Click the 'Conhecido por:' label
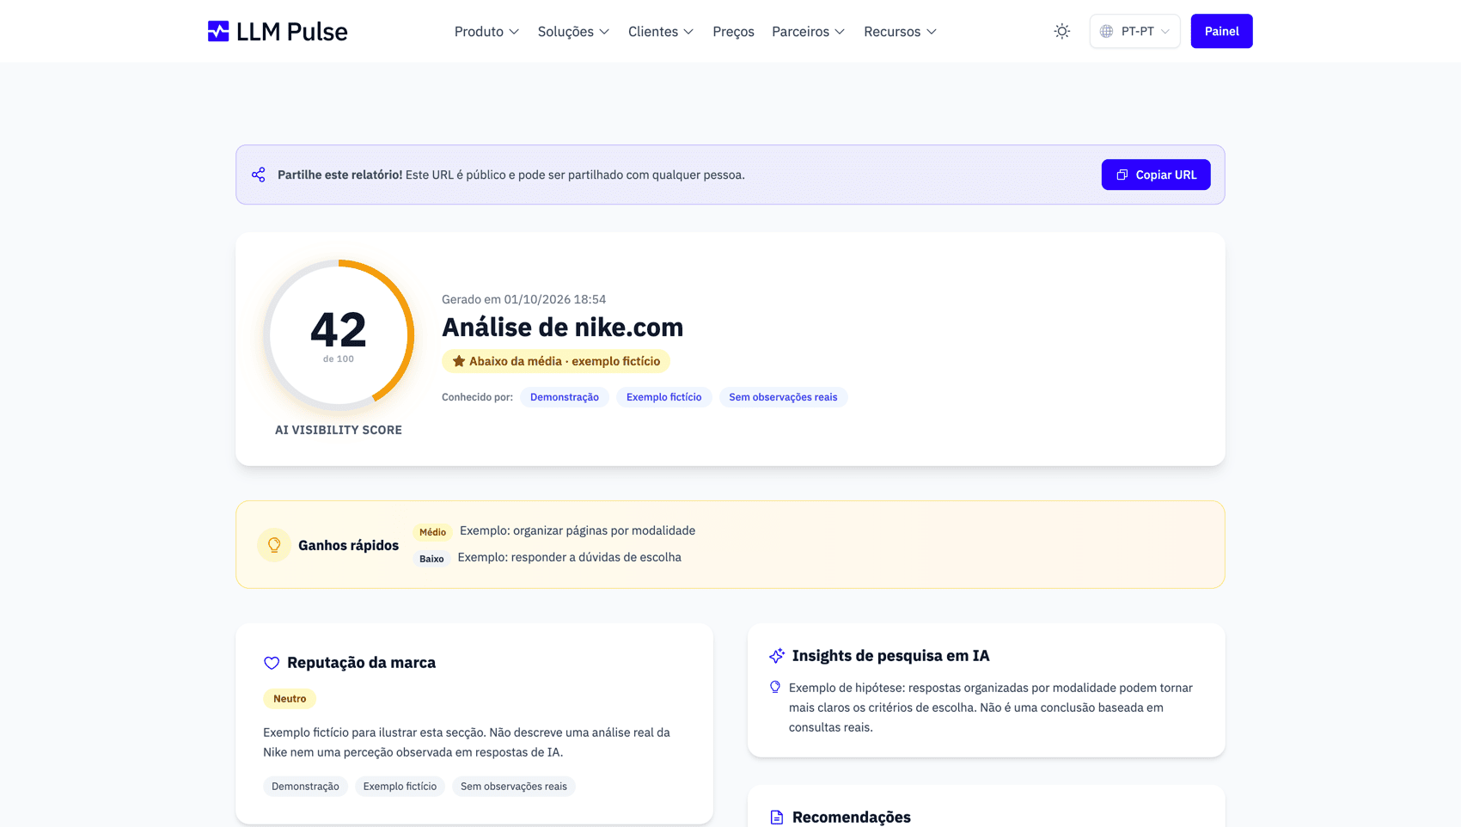The height and width of the screenshot is (827, 1461). point(477,397)
